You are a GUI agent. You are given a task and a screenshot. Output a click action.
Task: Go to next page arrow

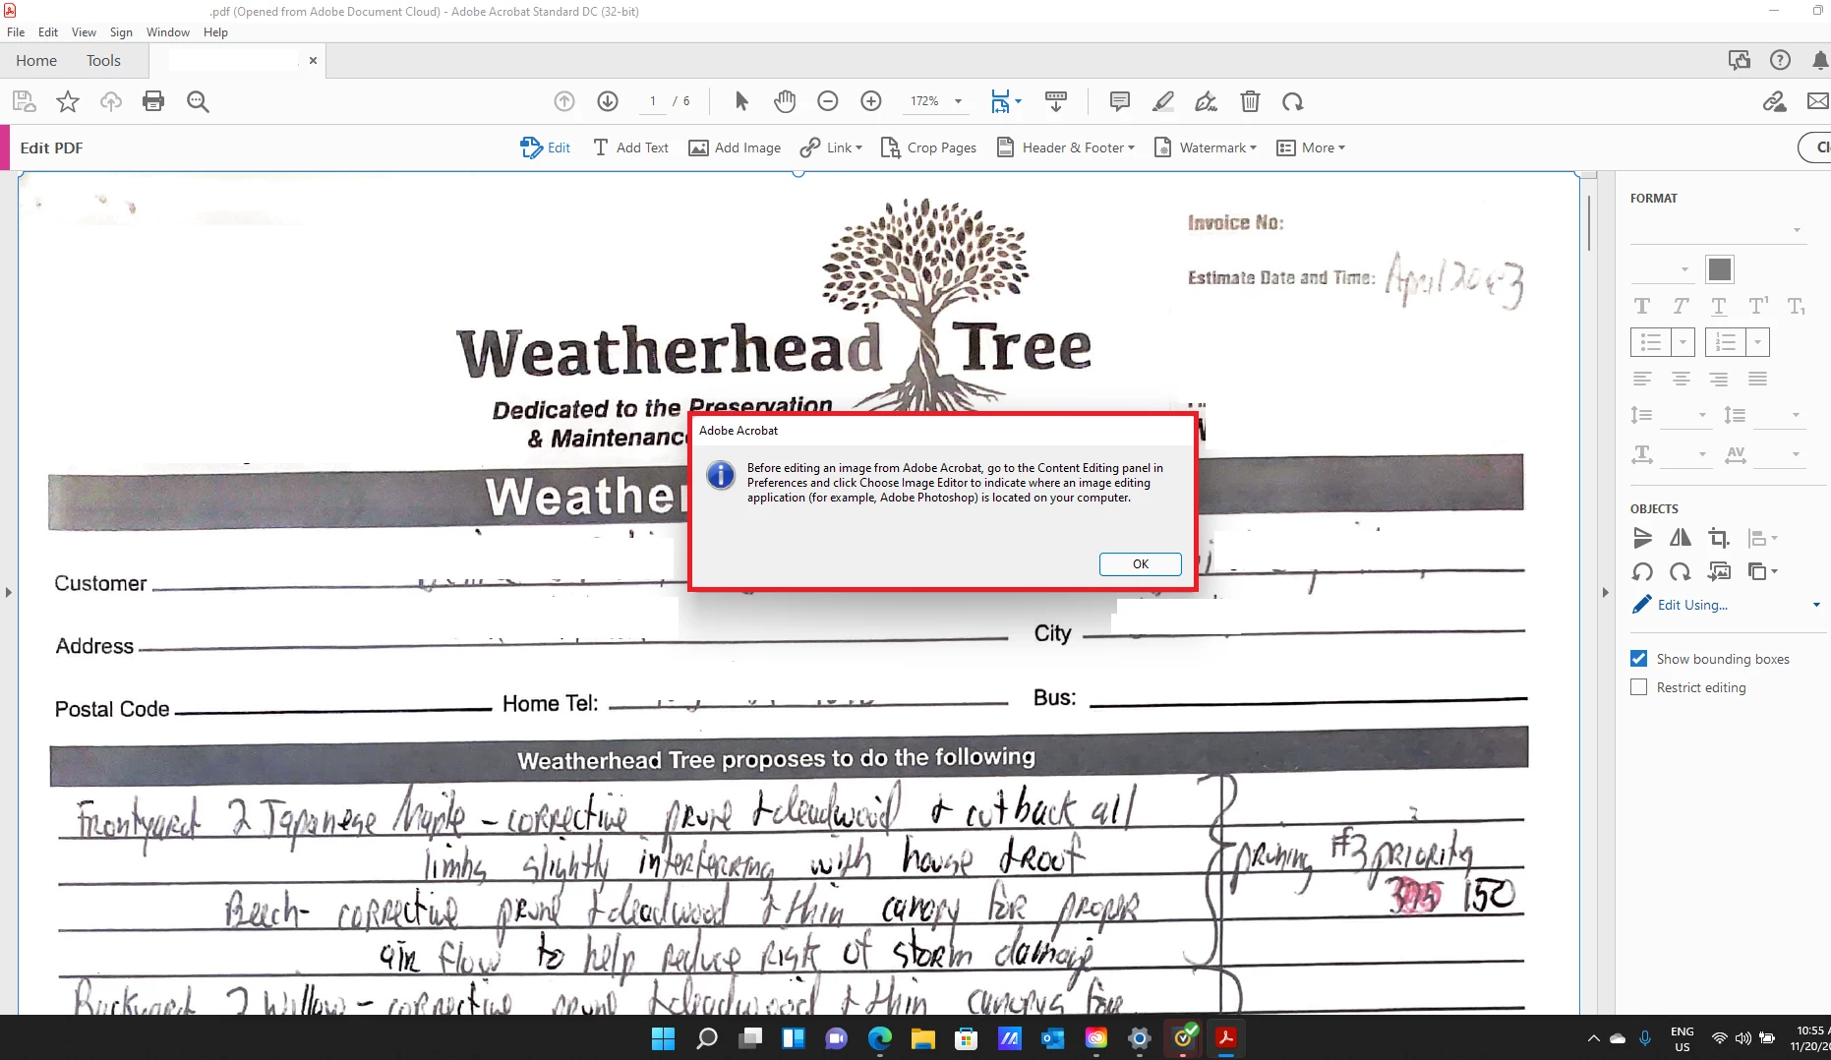click(x=608, y=101)
